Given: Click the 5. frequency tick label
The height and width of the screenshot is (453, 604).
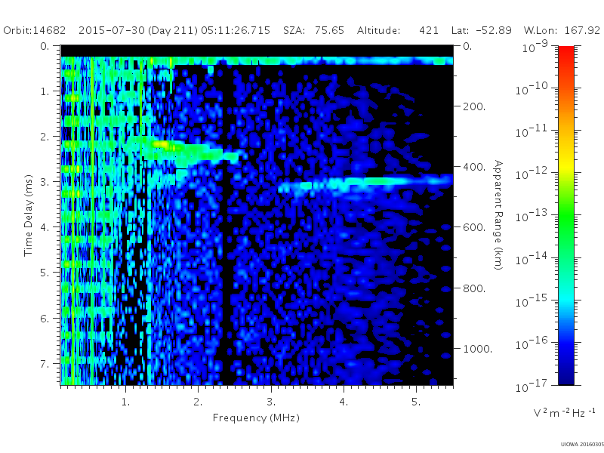Looking at the screenshot, I should point(416,402).
